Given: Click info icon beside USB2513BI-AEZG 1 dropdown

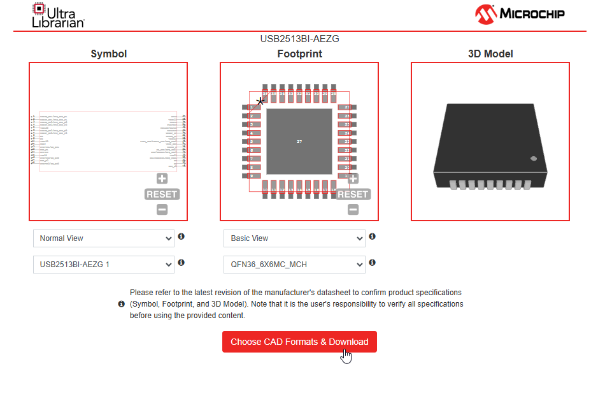Looking at the screenshot, I should 181,263.
